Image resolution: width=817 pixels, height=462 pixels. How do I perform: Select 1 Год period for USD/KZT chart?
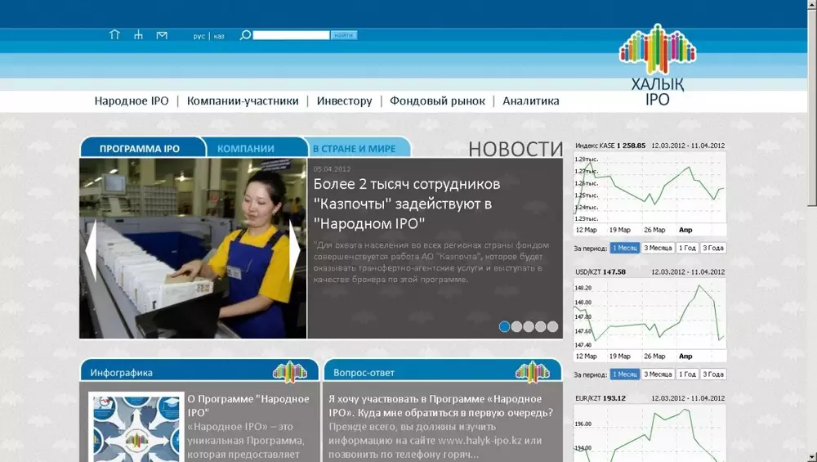688,375
